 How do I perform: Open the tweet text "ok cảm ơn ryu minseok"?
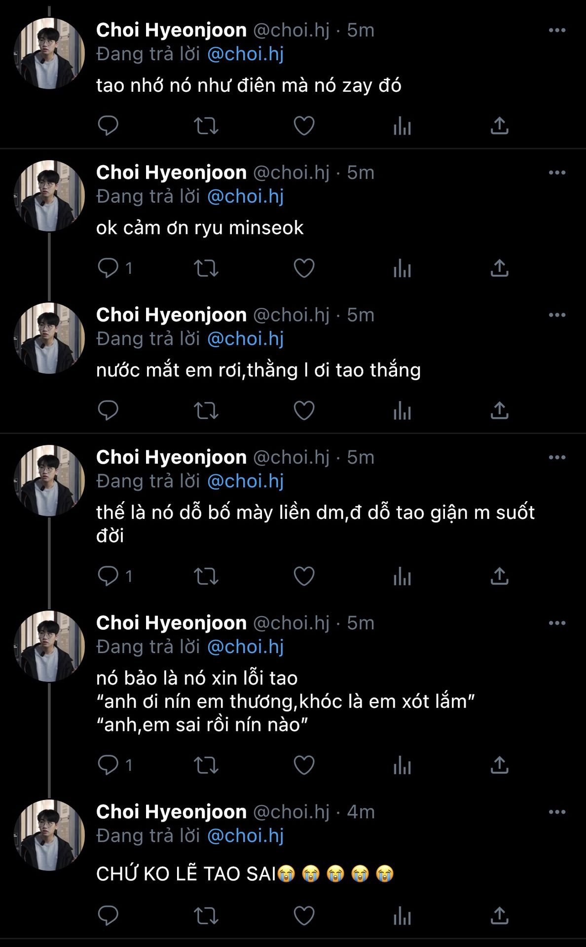pos(200,228)
